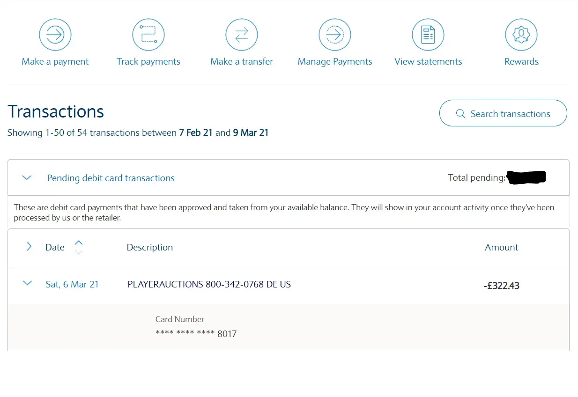
Task: Sort dates descending with the down arrow
Action: click(x=79, y=252)
